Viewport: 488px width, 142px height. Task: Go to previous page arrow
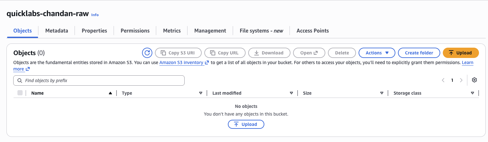pos(443,80)
